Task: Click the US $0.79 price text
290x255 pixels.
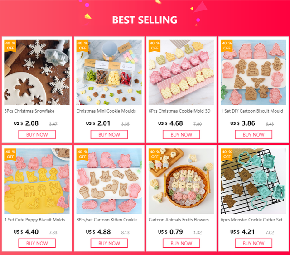Action: [170, 232]
